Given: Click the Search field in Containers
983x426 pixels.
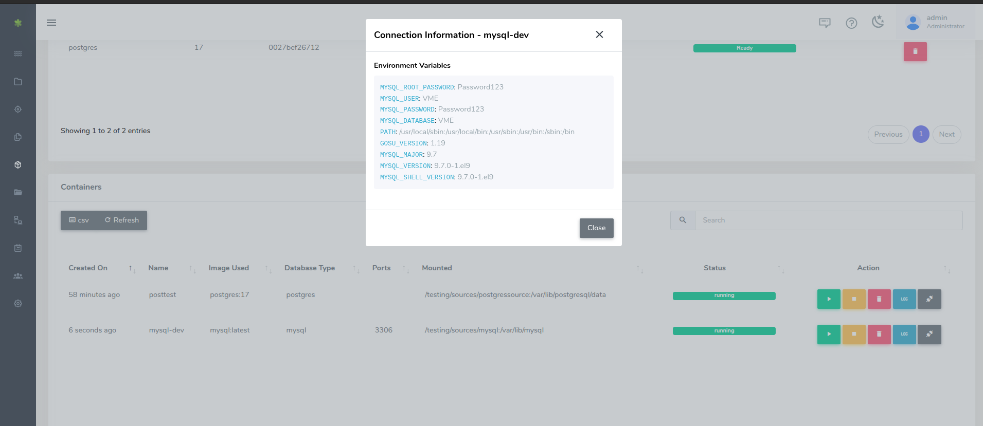Looking at the screenshot, I should coord(829,220).
